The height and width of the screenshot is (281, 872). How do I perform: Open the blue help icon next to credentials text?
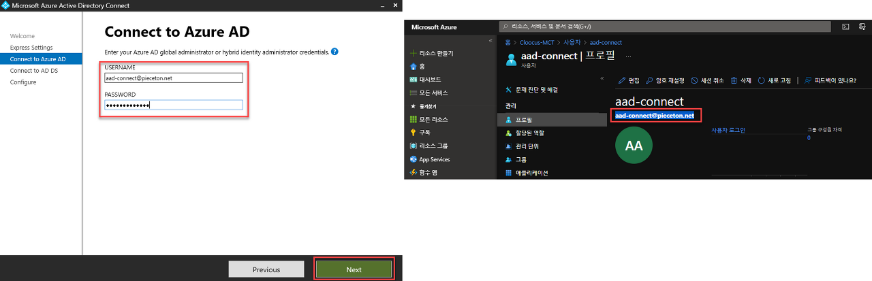tap(335, 52)
